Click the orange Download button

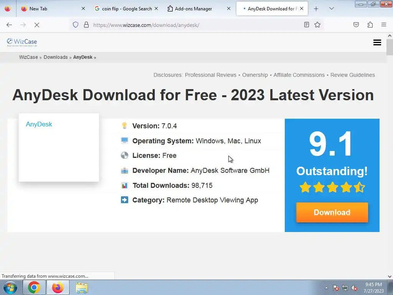tap(332, 212)
